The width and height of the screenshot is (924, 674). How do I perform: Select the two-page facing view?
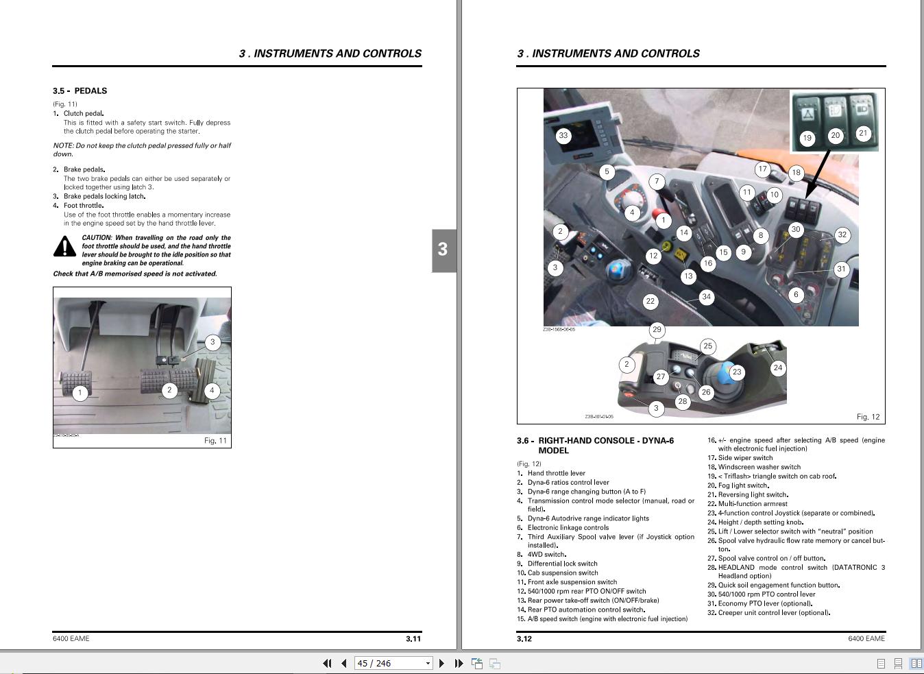[x=916, y=663]
